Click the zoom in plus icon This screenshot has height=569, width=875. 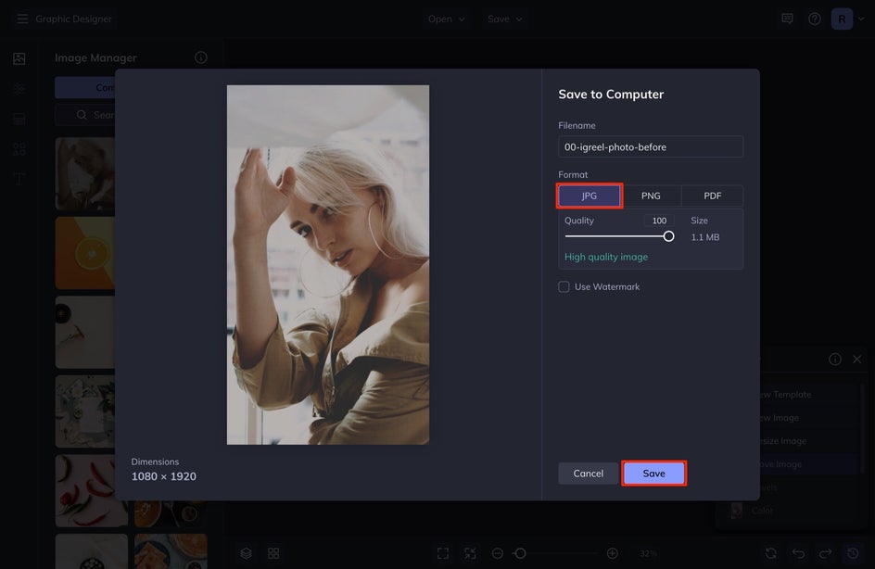pos(612,553)
